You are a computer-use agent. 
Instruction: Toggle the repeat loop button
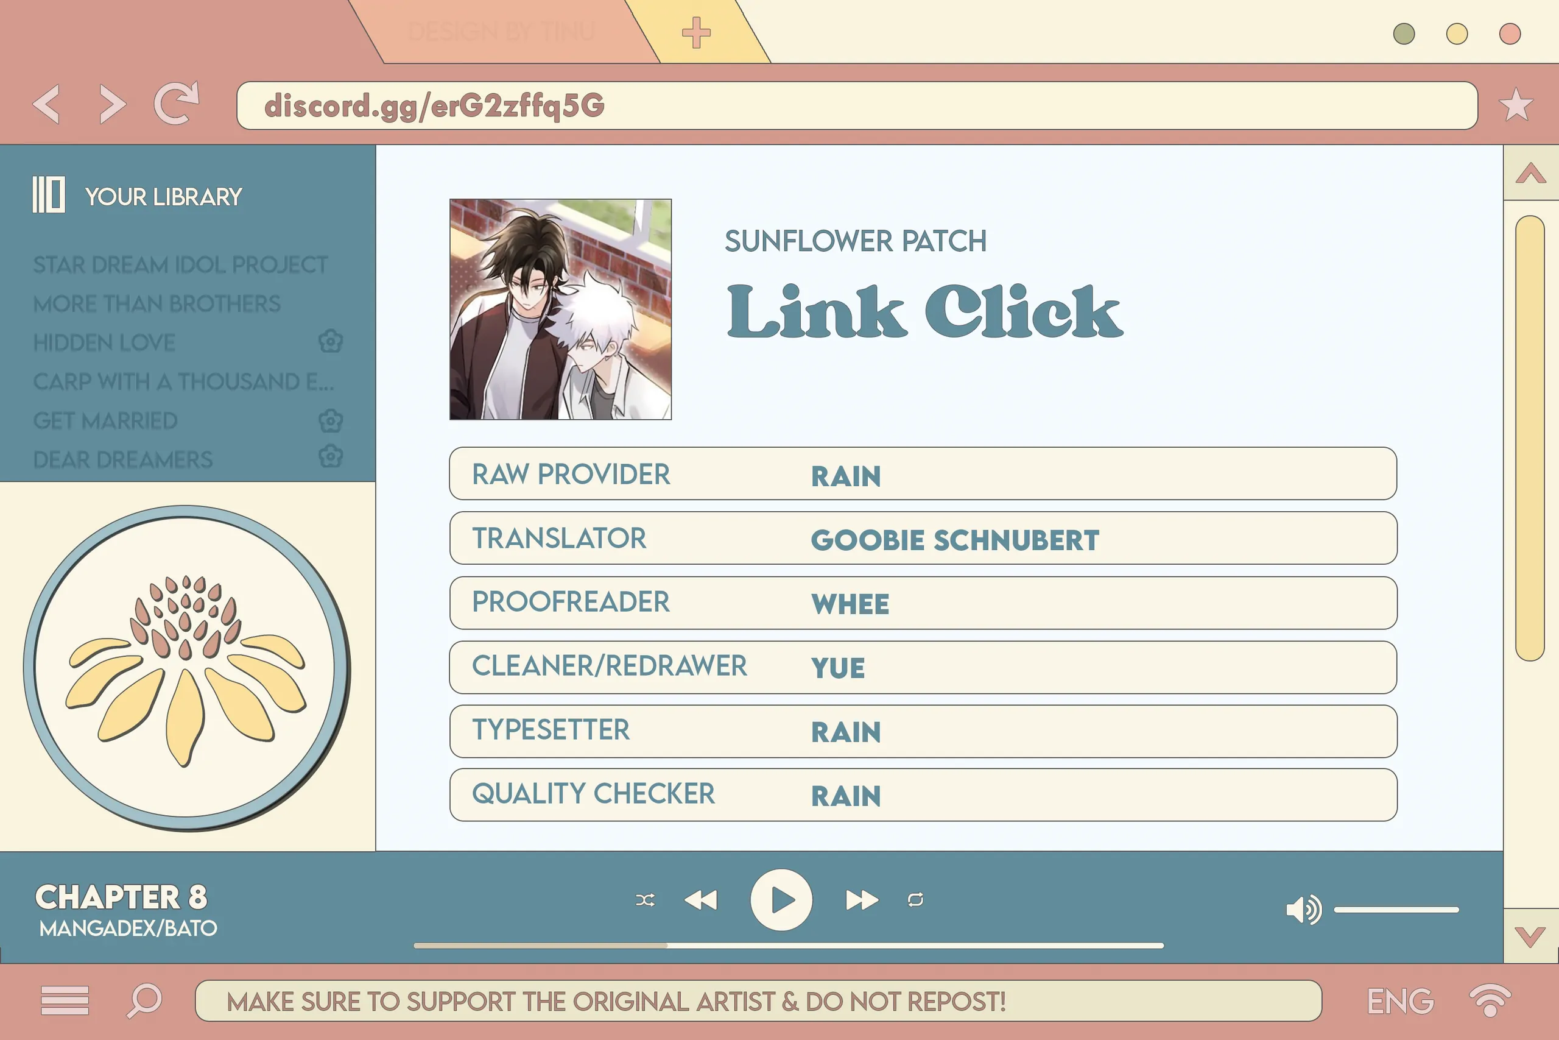(x=915, y=900)
